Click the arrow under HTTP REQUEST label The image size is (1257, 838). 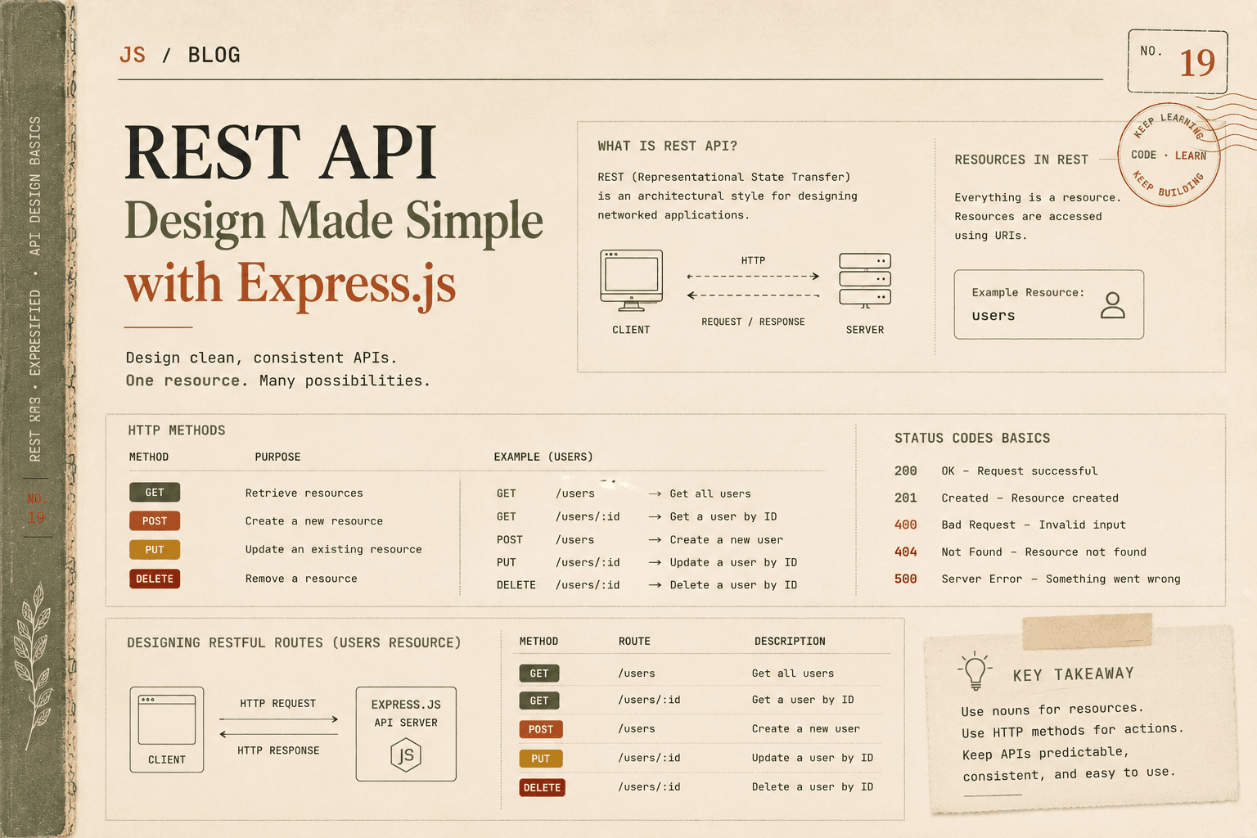[x=278, y=719]
